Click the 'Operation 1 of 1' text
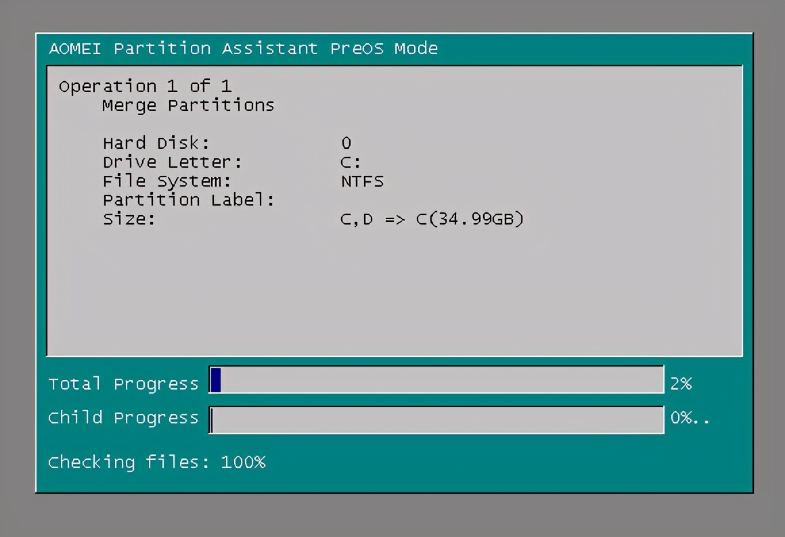 pyautogui.click(x=145, y=86)
